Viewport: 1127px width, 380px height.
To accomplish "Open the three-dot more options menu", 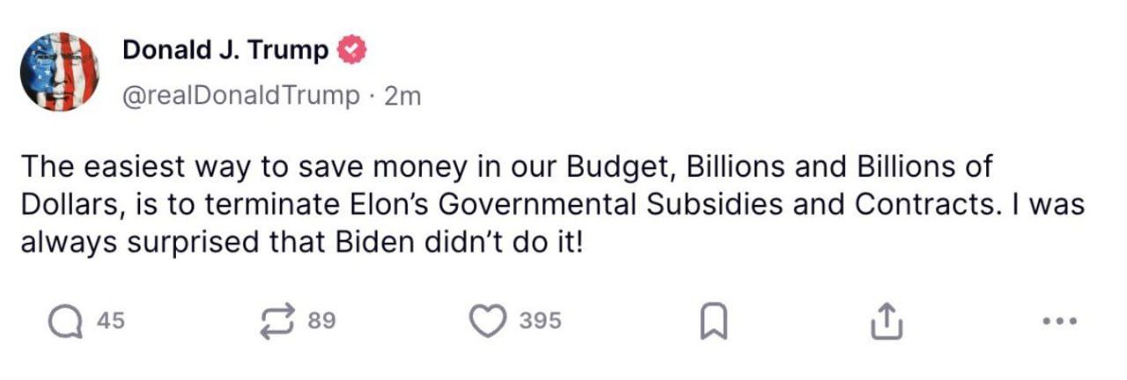I will (x=1059, y=322).
